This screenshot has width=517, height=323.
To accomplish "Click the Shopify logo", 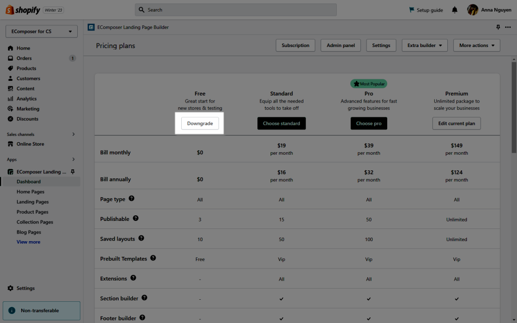I will 23,10.
